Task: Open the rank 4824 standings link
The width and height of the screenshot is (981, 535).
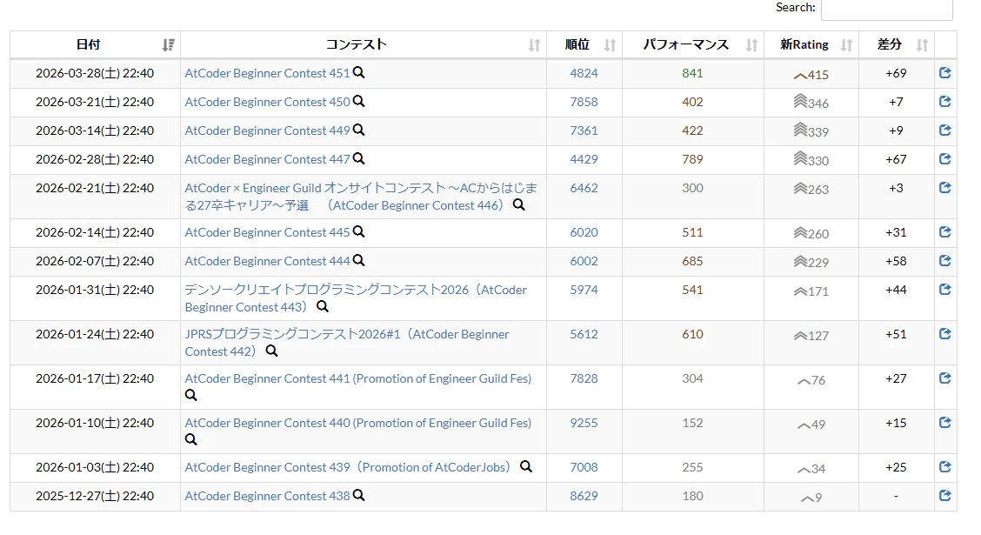Action: coord(584,73)
